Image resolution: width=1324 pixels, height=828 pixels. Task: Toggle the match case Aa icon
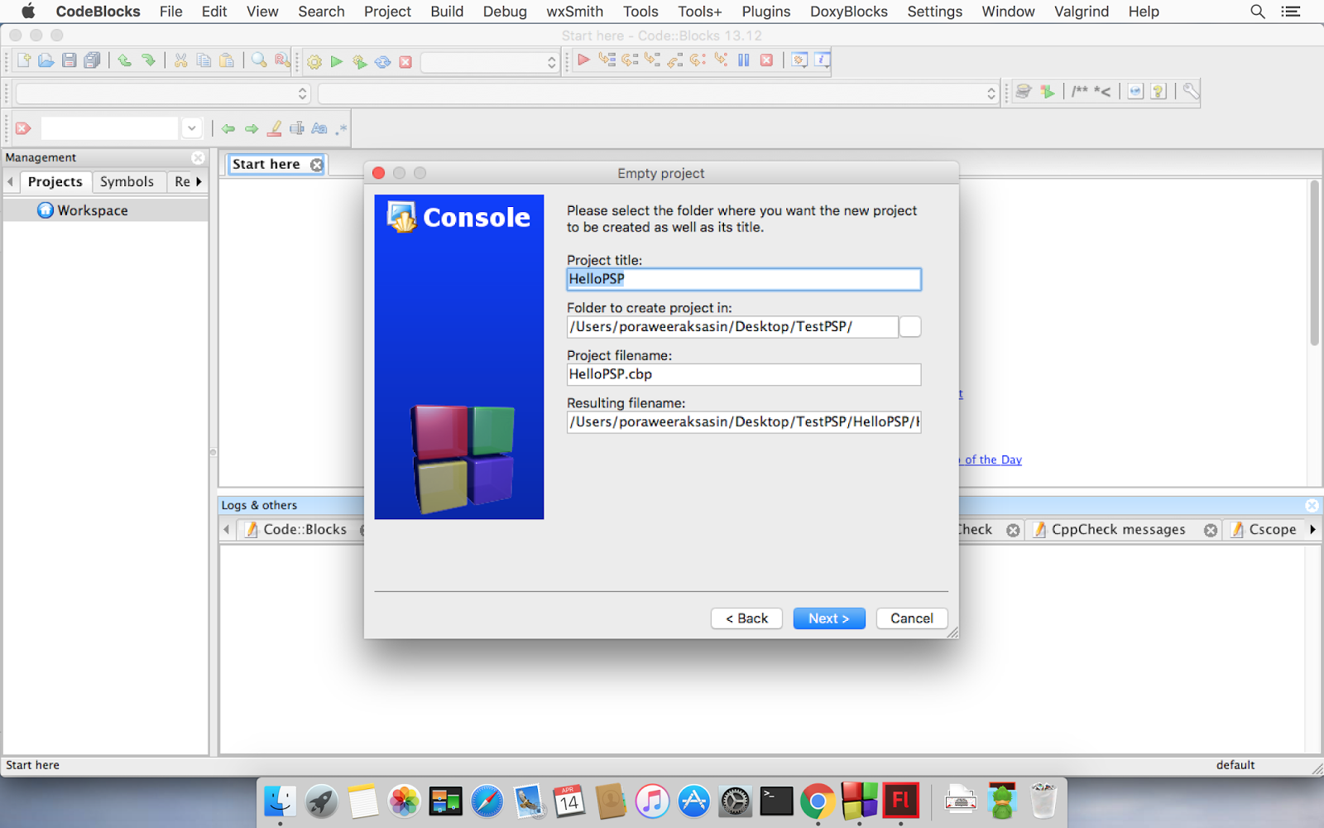pyautogui.click(x=319, y=128)
